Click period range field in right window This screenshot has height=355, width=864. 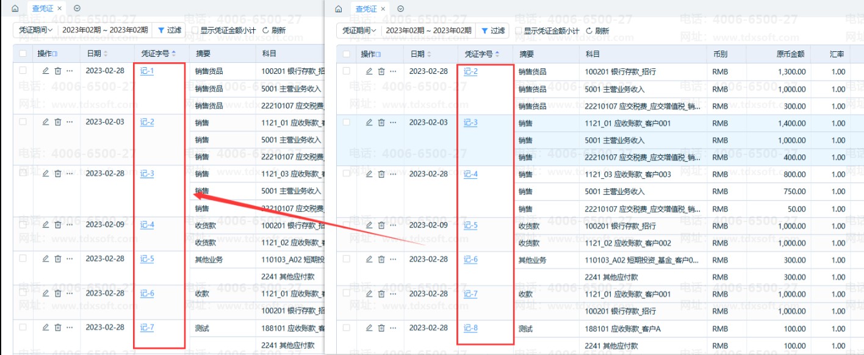(x=428, y=30)
